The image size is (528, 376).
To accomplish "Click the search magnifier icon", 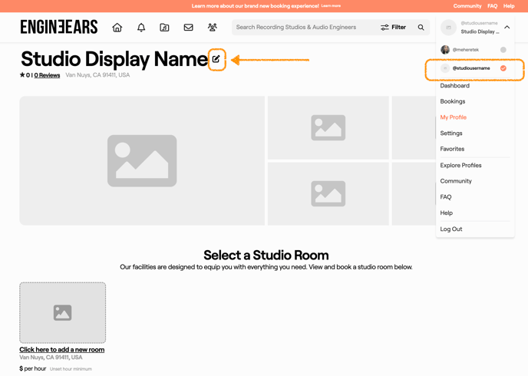I will click(421, 28).
